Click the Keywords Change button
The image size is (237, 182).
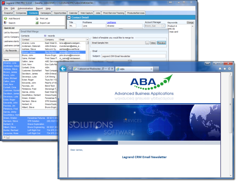[190, 22]
